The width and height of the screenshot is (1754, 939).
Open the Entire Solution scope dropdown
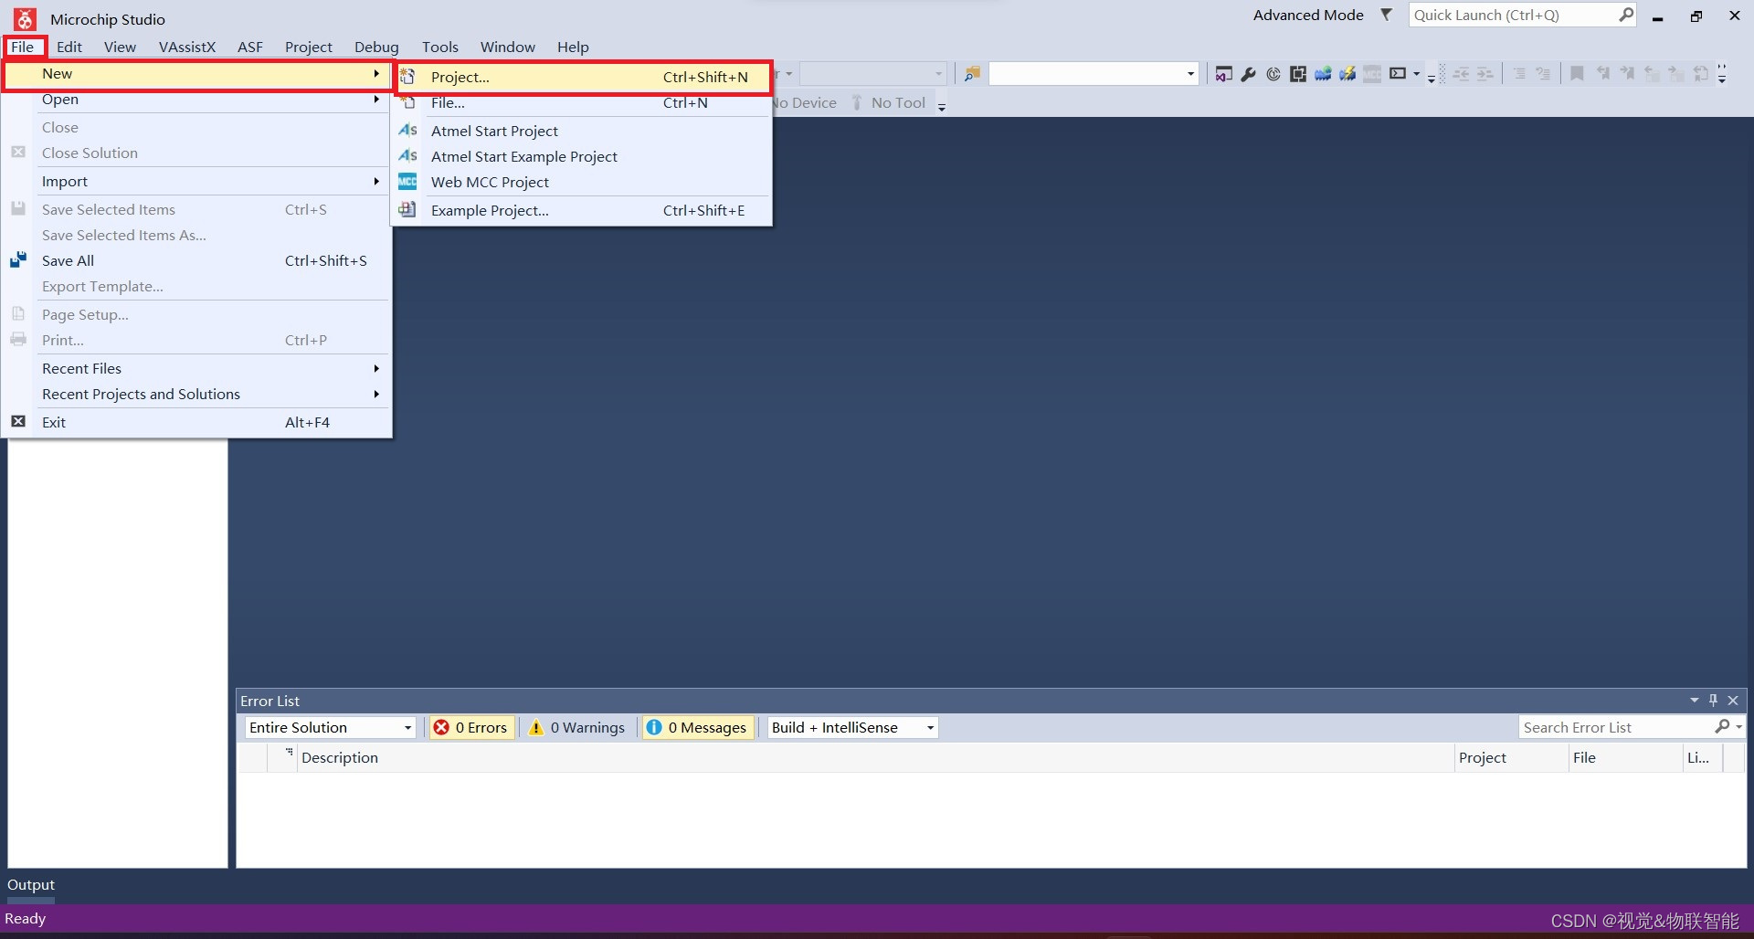[408, 728]
